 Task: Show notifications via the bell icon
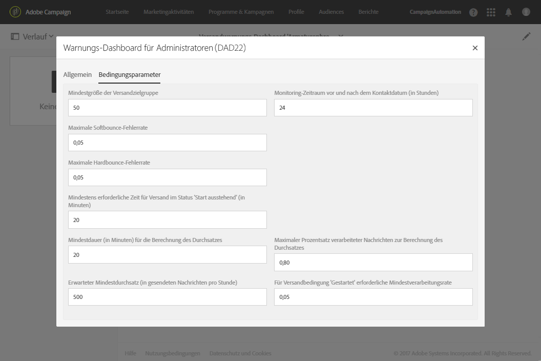tap(508, 12)
